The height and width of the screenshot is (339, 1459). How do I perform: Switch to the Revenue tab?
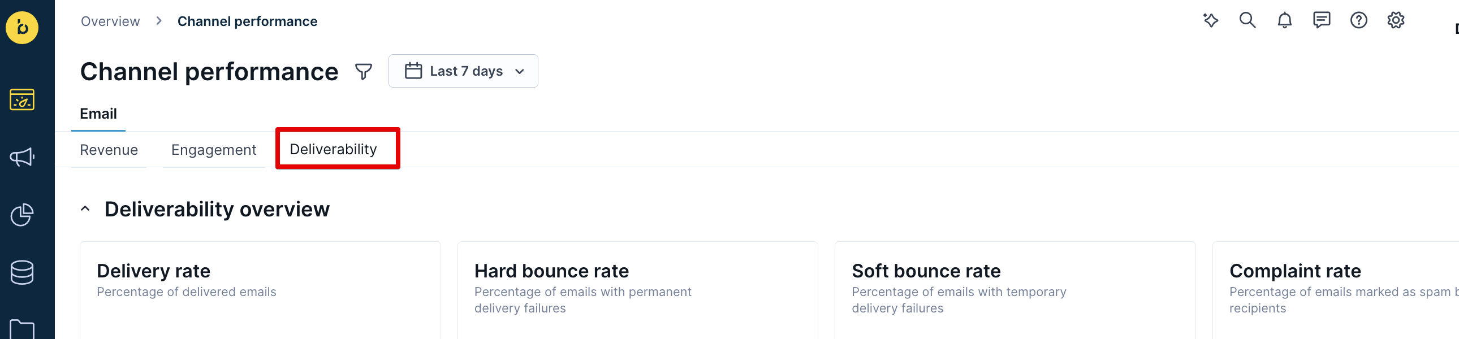click(109, 150)
